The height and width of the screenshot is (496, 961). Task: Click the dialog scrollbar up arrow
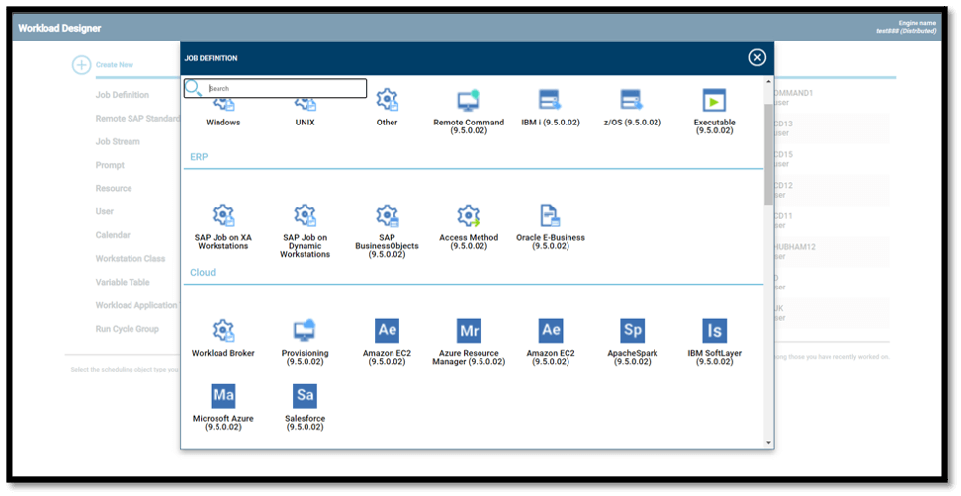tap(768, 81)
